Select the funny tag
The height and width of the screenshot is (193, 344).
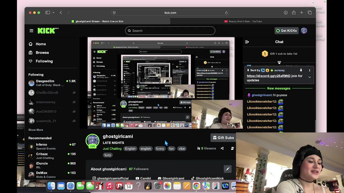(160, 149)
